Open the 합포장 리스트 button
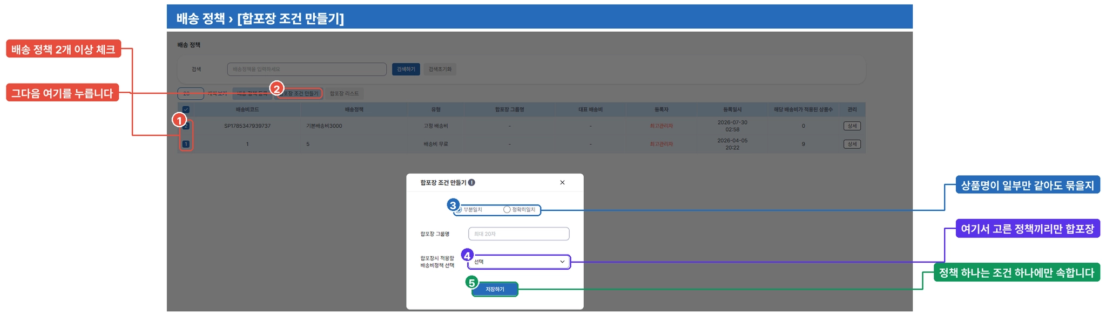The width and height of the screenshot is (1106, 329). [x=344, y=93]
